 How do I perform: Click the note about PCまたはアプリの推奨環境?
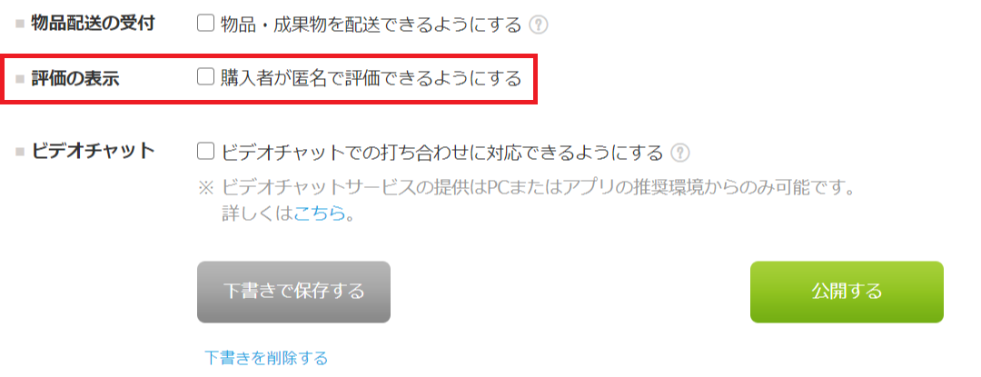527,187
